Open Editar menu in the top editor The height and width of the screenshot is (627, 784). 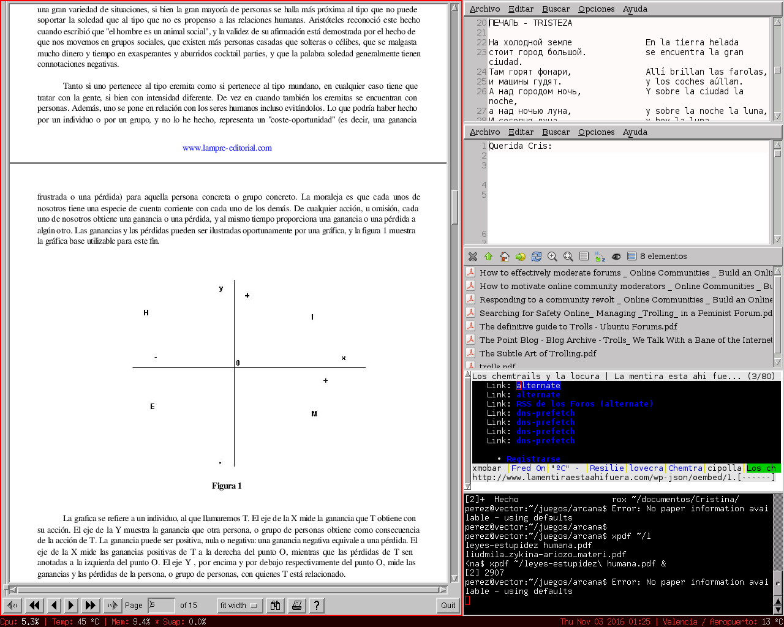521,9
